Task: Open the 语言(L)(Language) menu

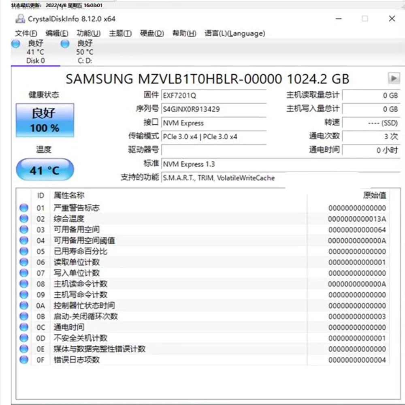Action: 235,33
